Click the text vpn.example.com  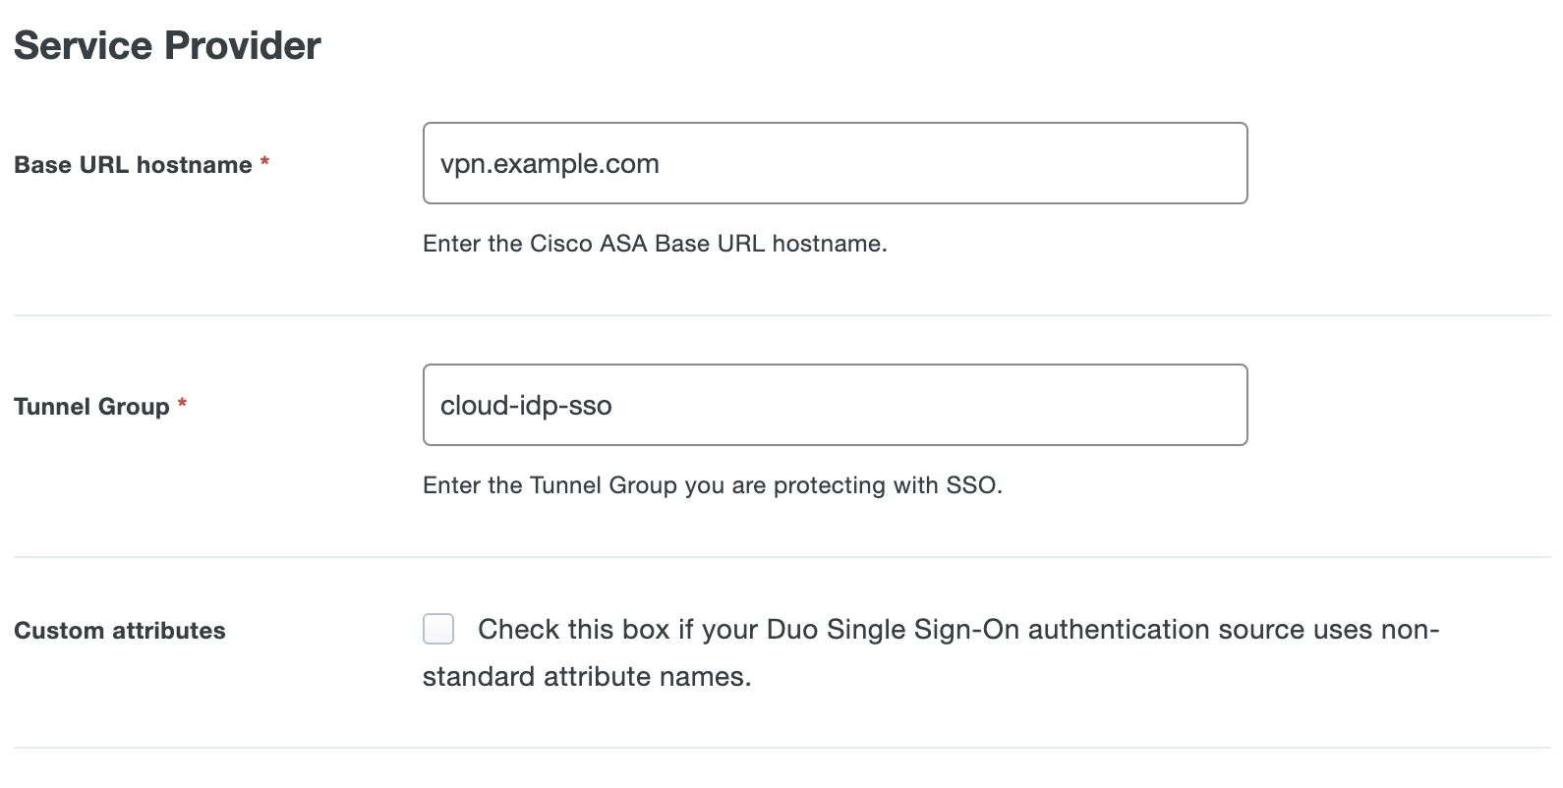click(550, 163)
